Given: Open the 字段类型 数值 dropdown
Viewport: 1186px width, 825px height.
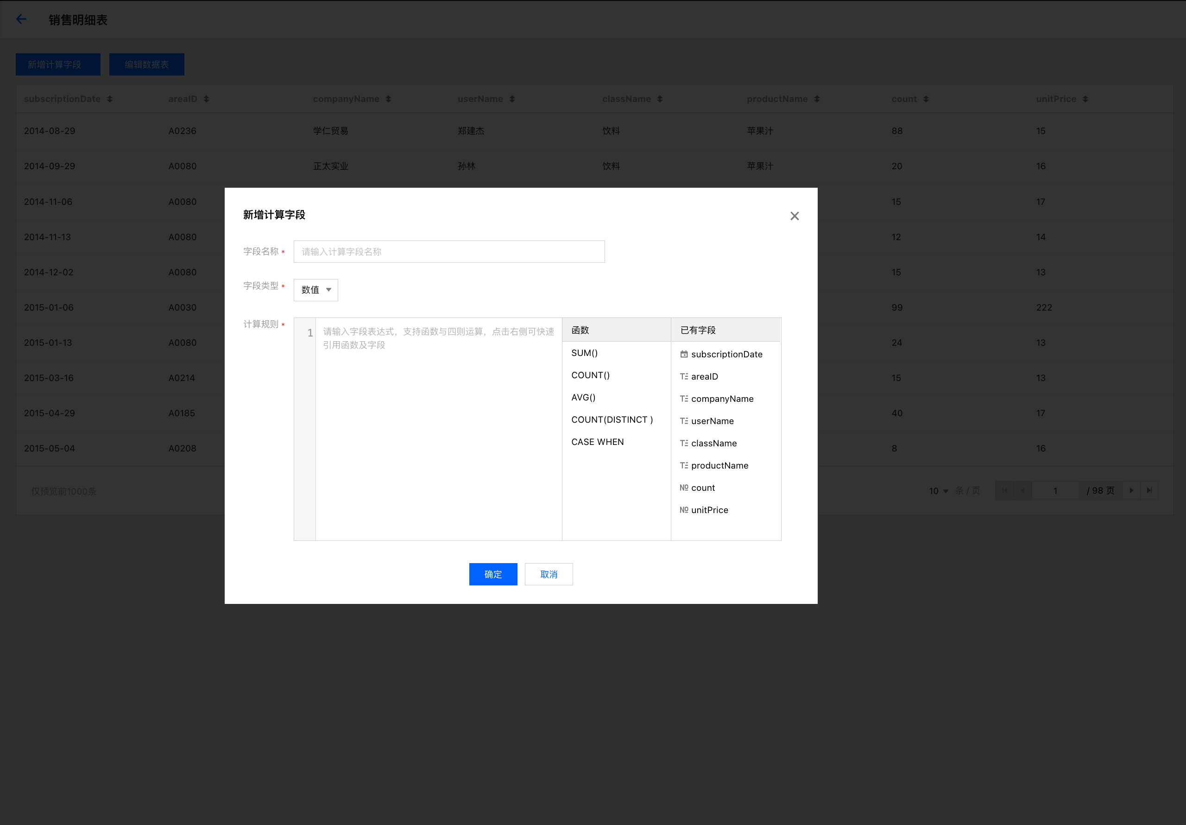Looking at the screenshot, I should coord(315,290).
